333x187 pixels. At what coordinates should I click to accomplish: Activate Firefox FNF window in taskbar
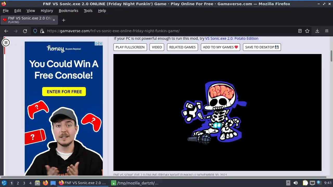pyautogui.click(x=83, y=183)
